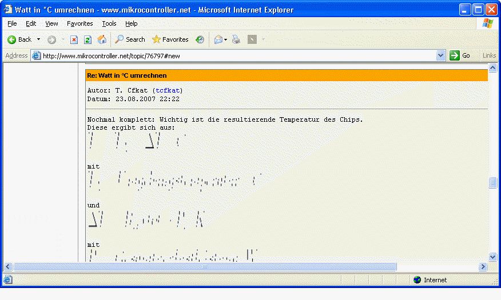Click the Windows flag logo

click(x=488, y=23)
